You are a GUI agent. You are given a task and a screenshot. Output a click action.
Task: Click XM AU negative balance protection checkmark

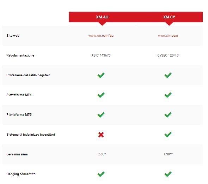[101, 75]
